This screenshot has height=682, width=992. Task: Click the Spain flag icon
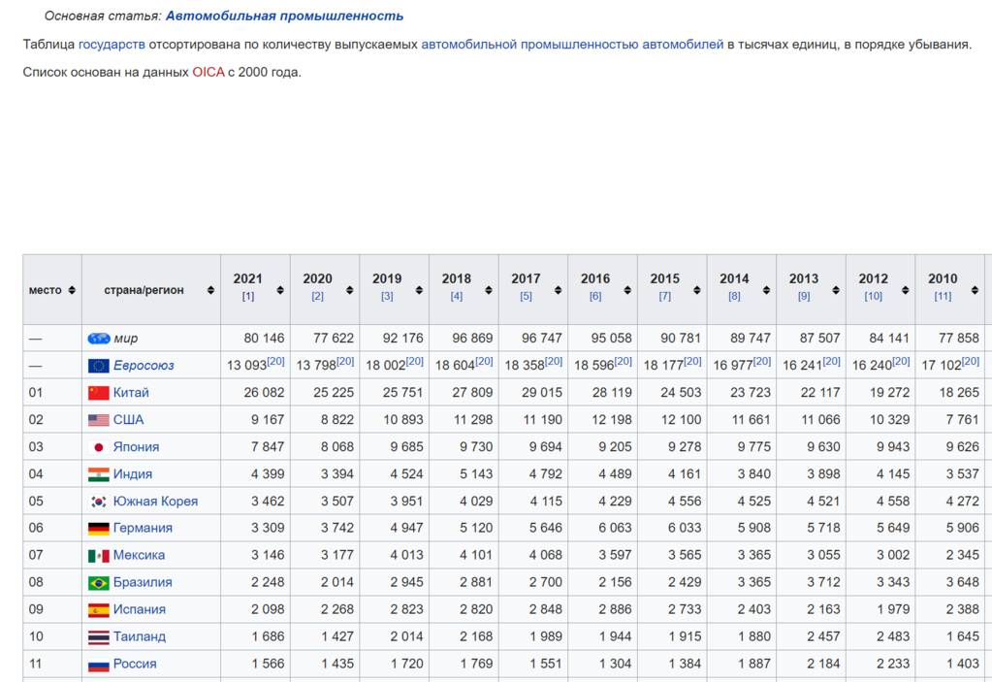click(99, 610)
